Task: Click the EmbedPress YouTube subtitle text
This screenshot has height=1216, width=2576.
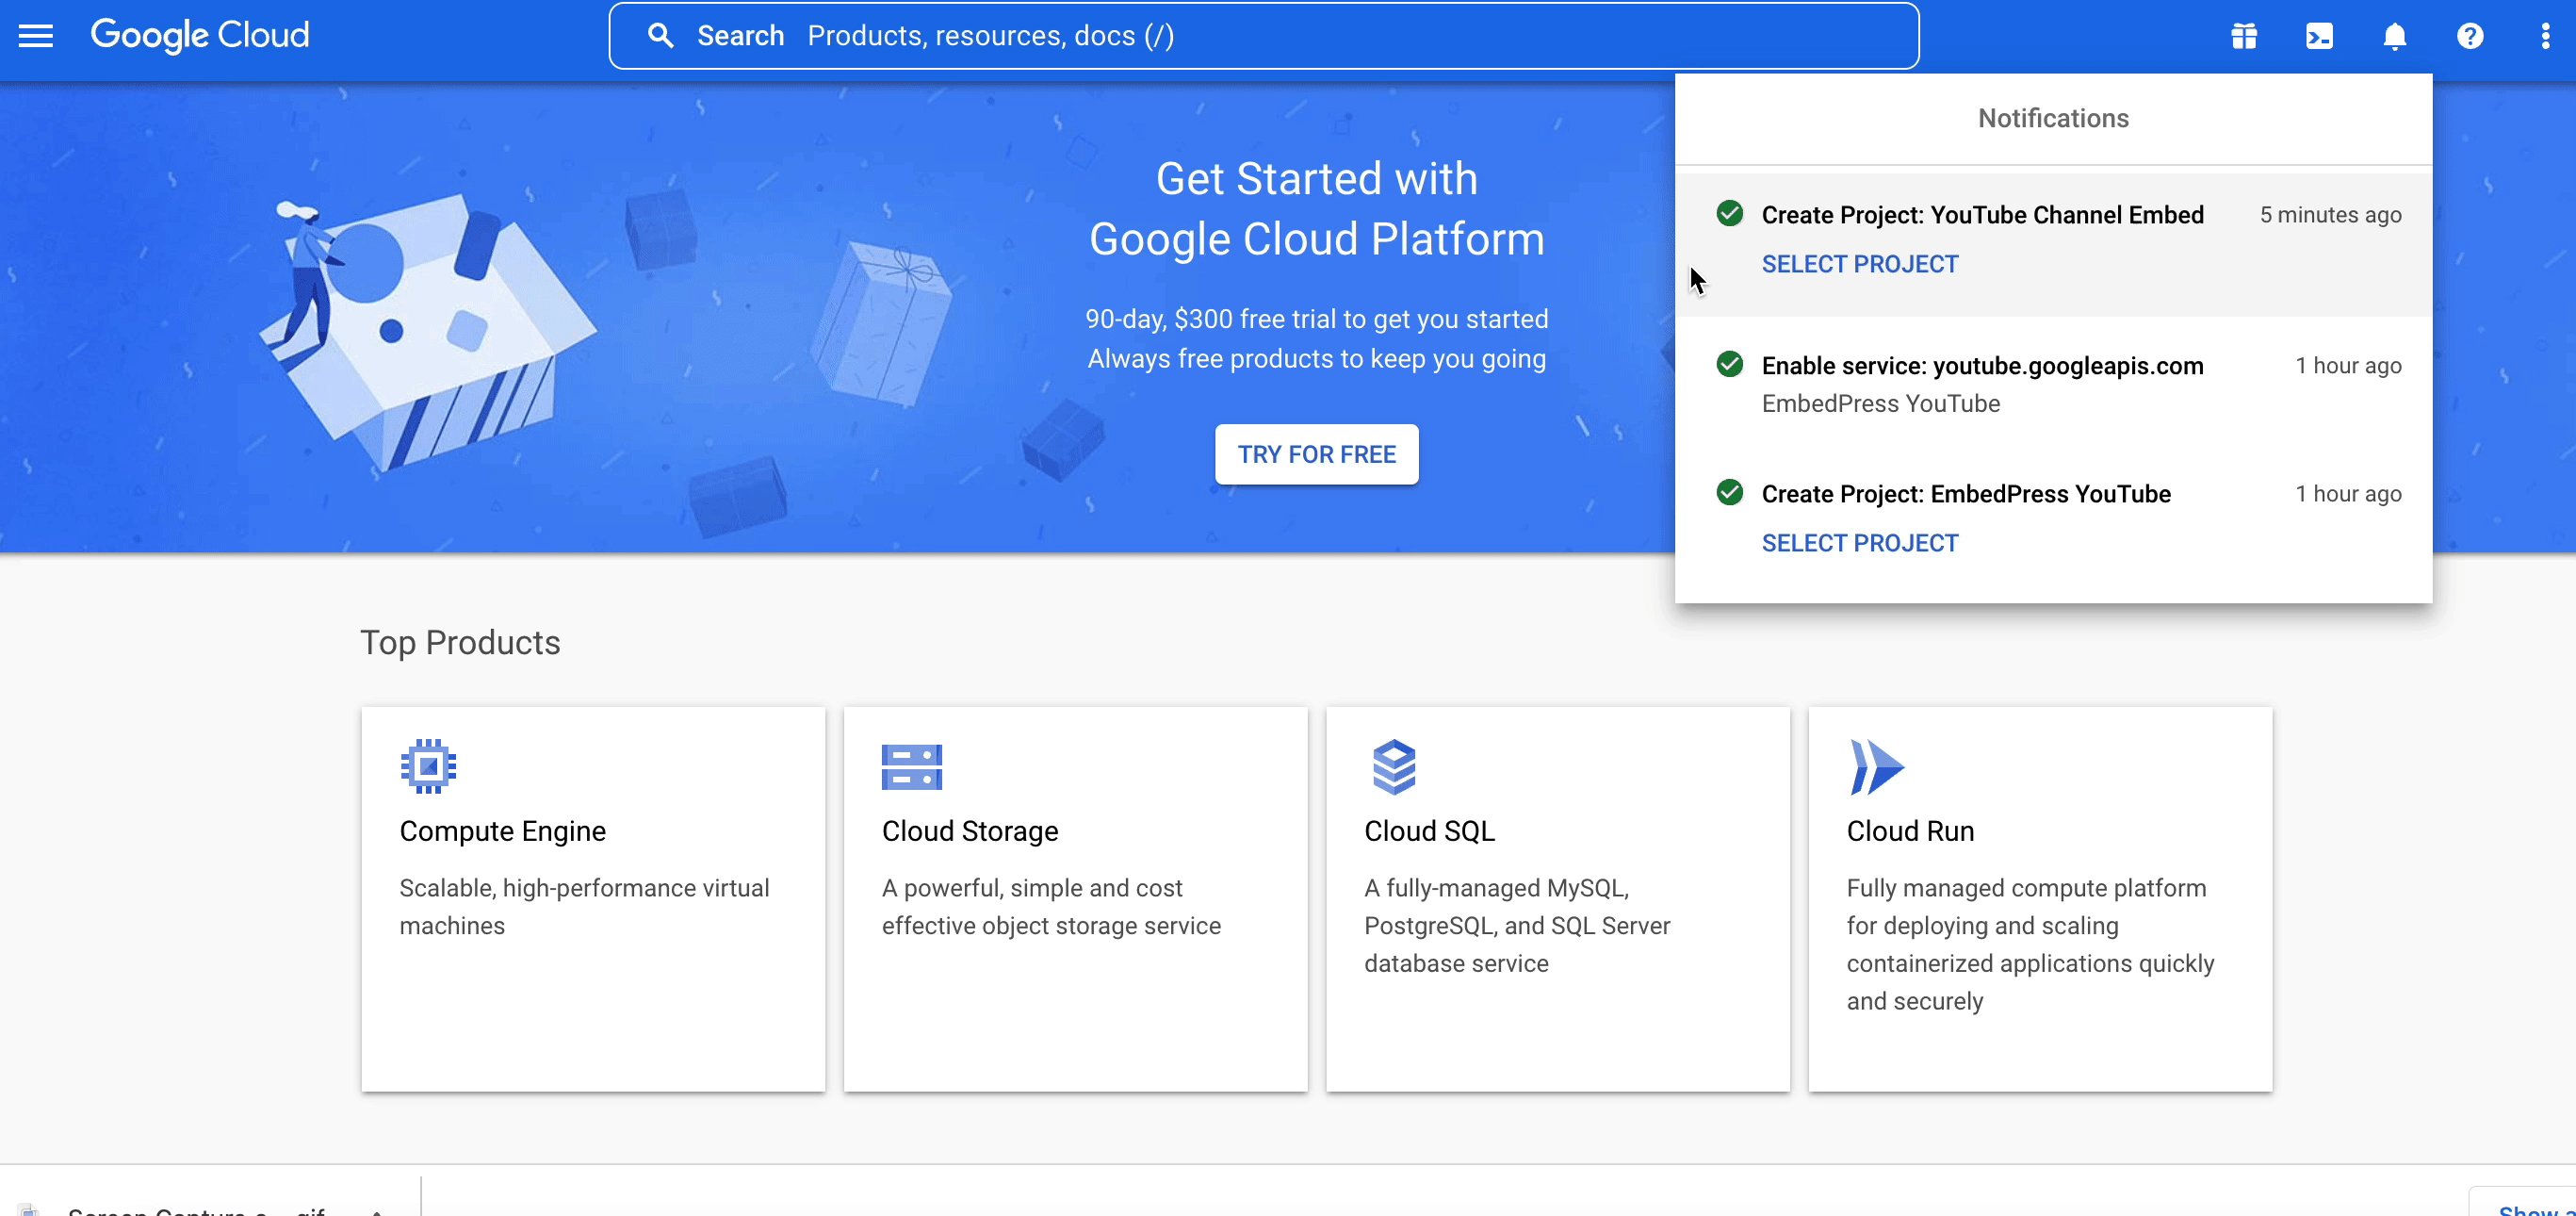Action: (1880, 403)
